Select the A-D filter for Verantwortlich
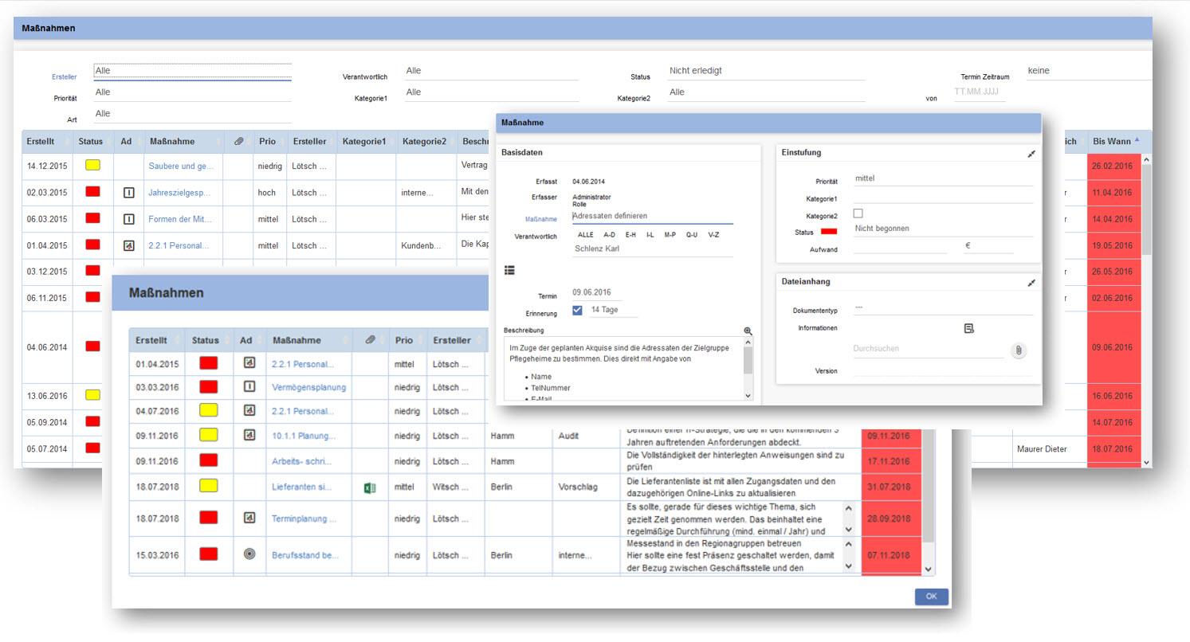 [x=609, y=235]
